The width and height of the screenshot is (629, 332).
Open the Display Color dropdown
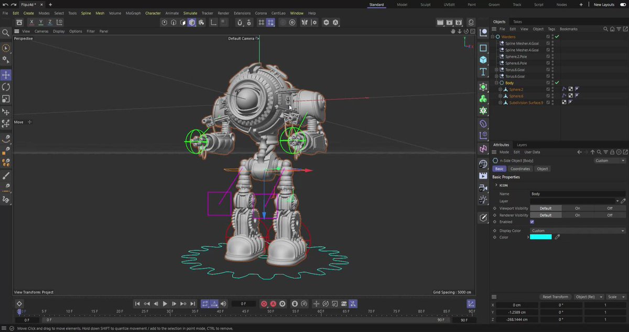click(578, 231)
